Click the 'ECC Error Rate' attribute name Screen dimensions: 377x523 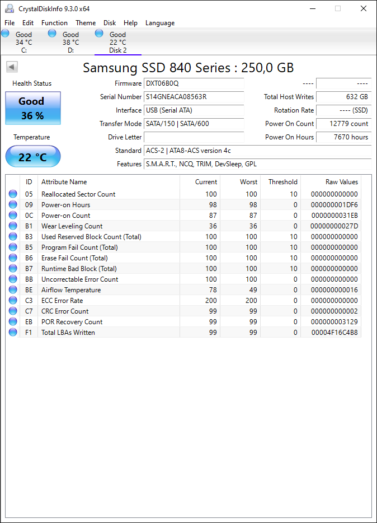pyautogui.click(x=62, y=301)
